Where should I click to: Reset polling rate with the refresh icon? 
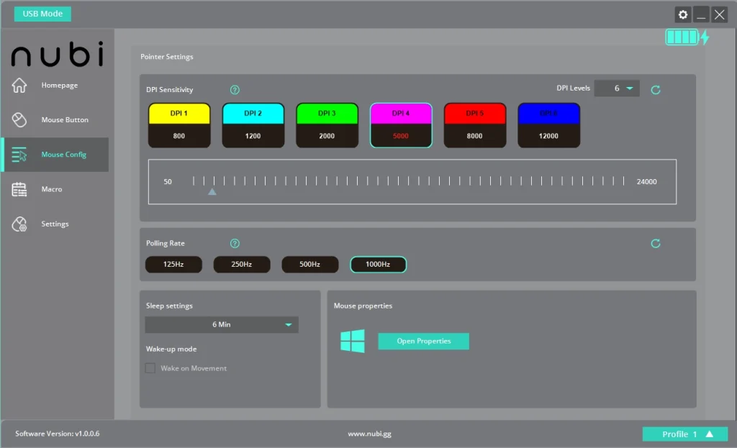(655, 244)
